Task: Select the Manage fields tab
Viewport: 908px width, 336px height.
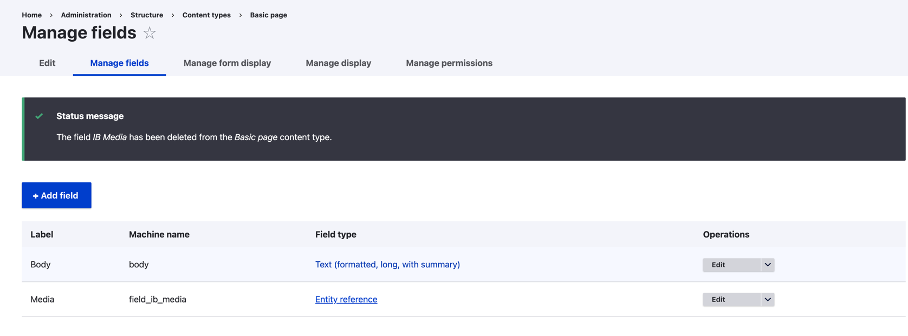Action: (119, 63)
